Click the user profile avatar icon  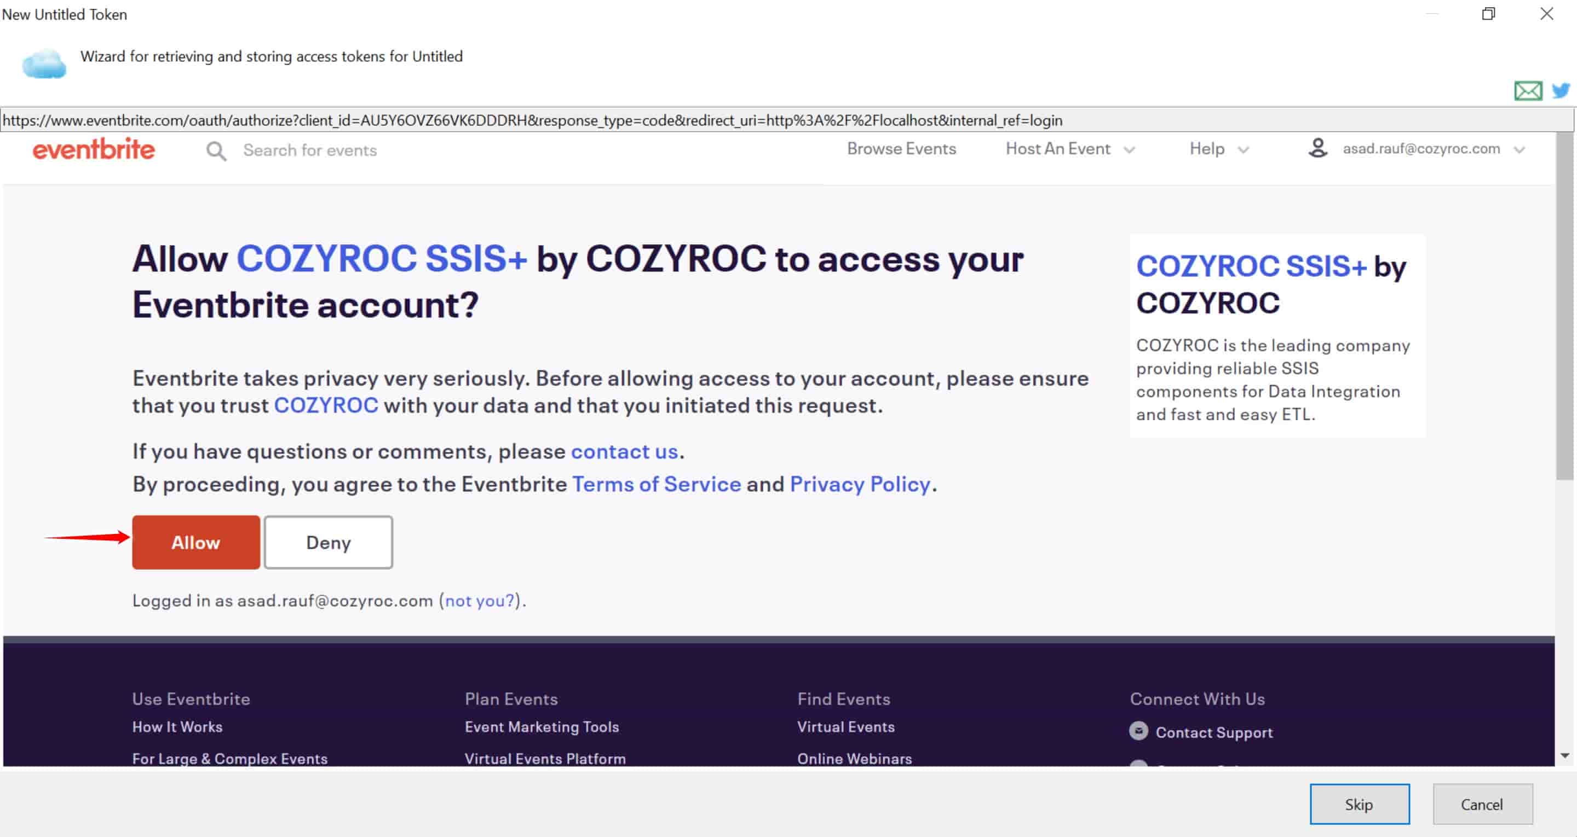tap(1317, 148)
